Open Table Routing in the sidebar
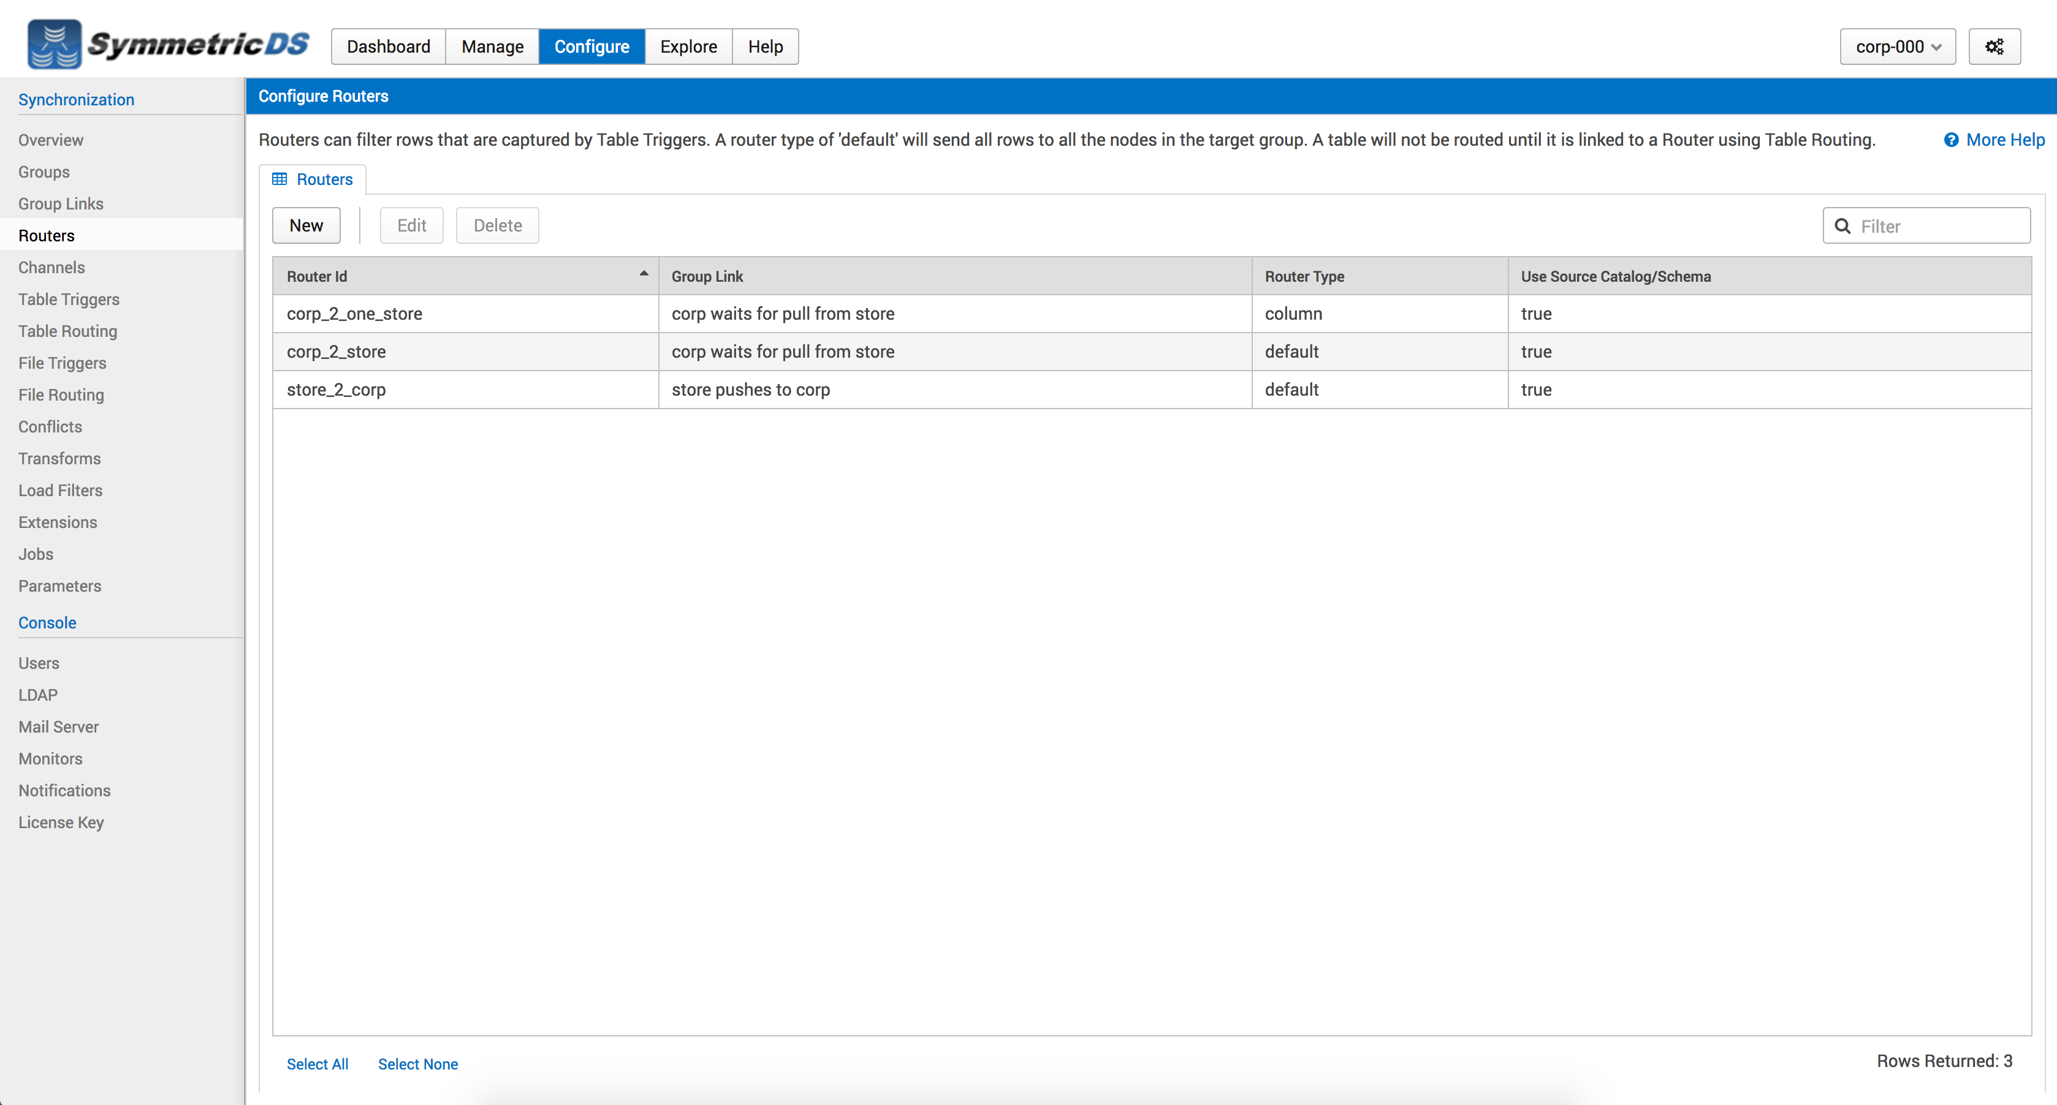This screenshot has width=2057, height=1105. click(x=67, y=331)
